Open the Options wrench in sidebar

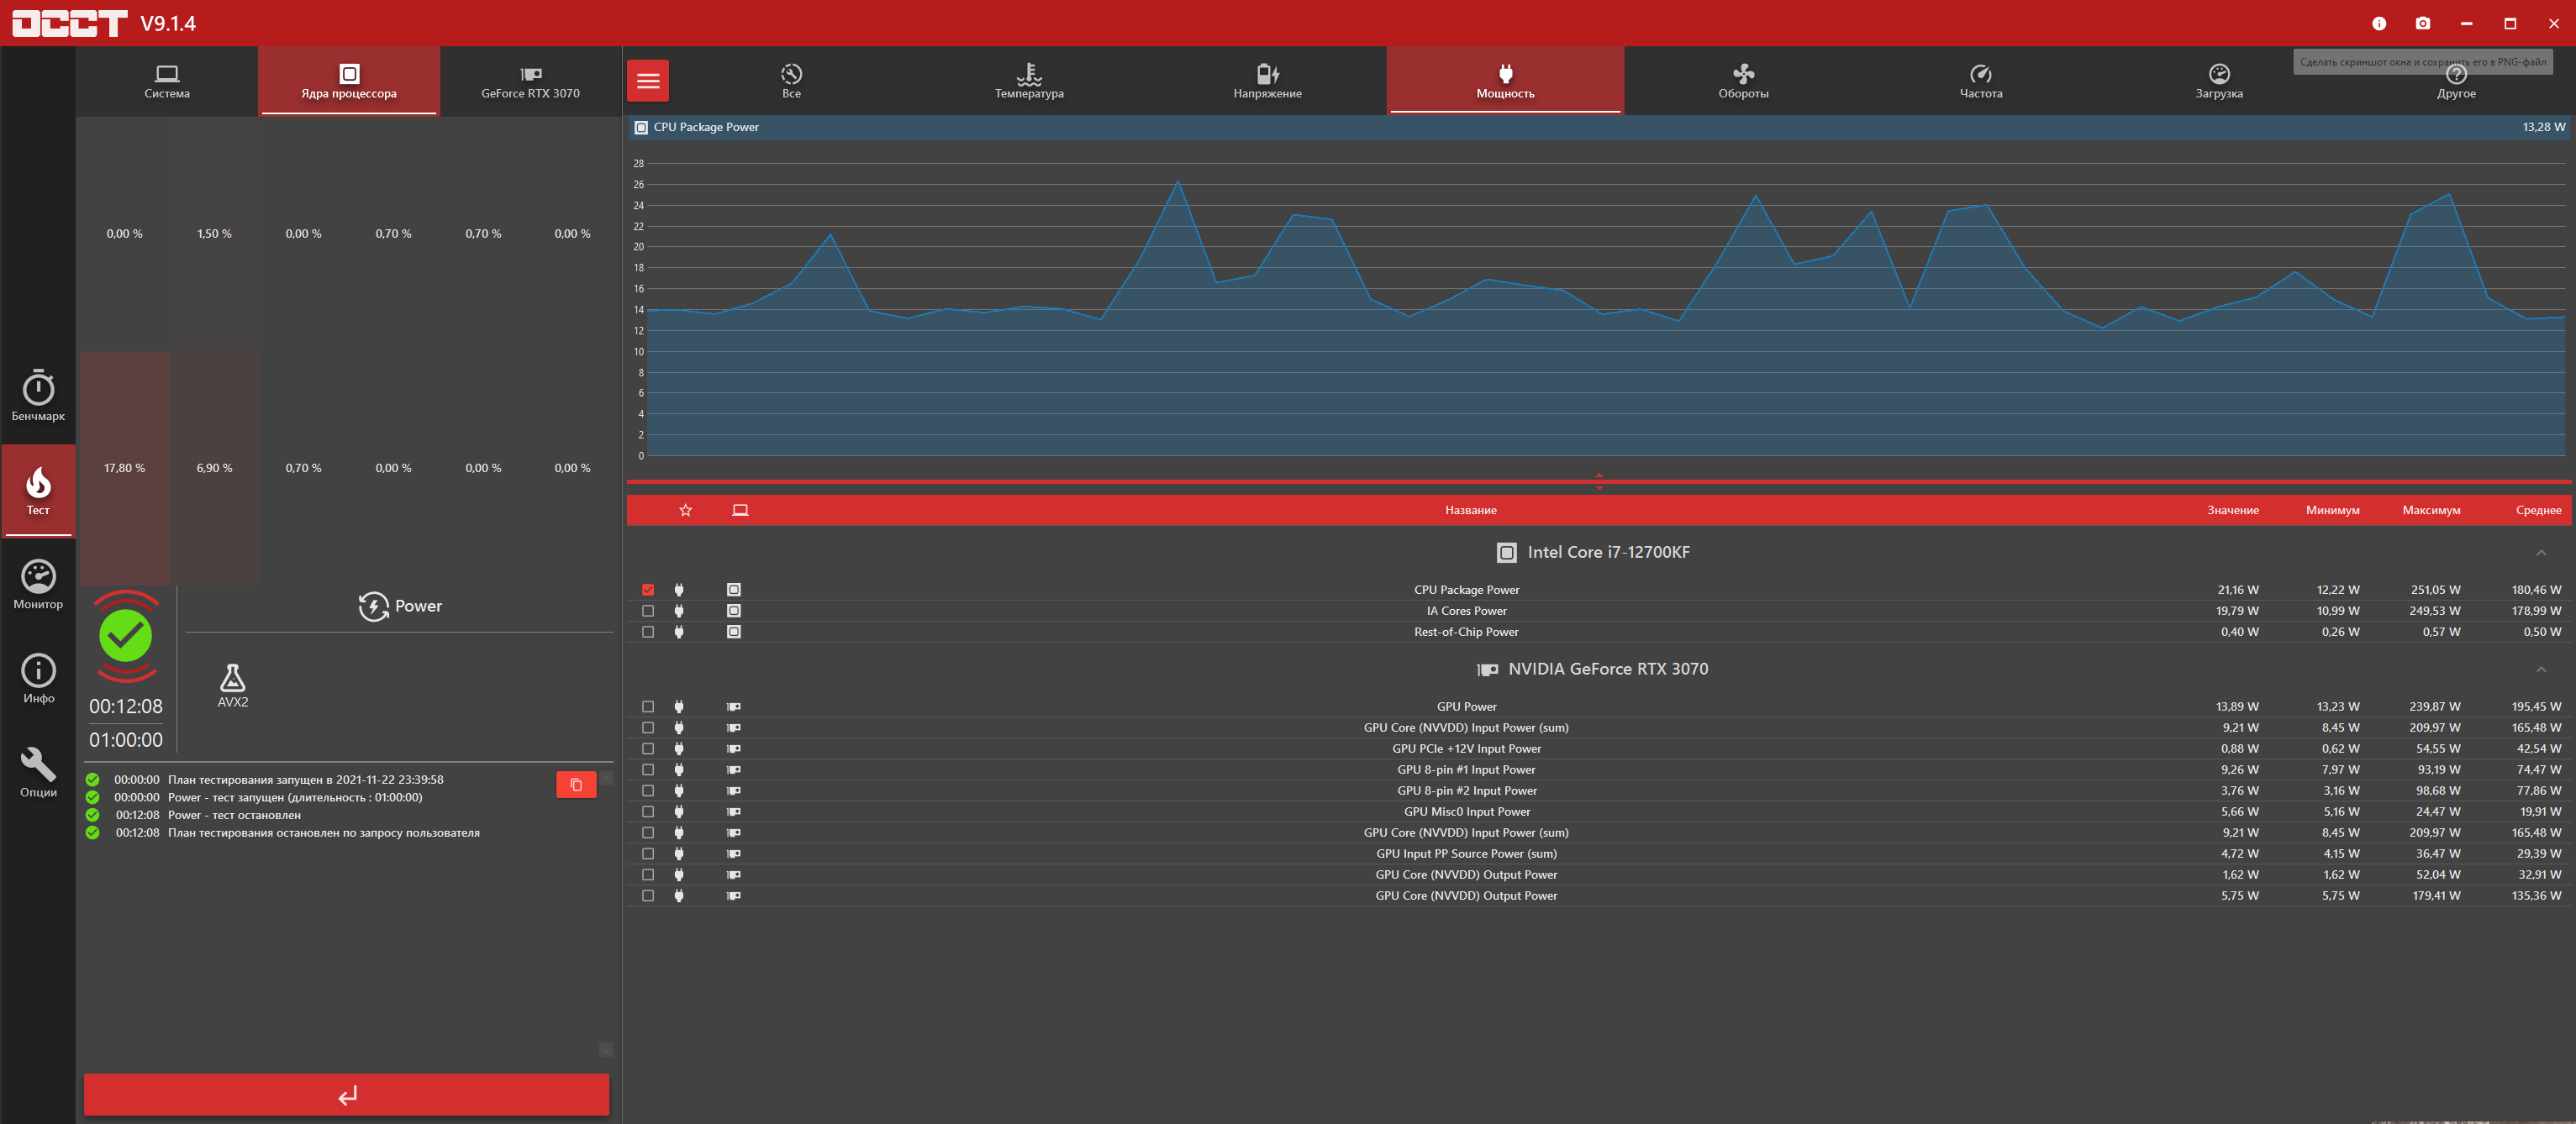click(x=38, y=771)
